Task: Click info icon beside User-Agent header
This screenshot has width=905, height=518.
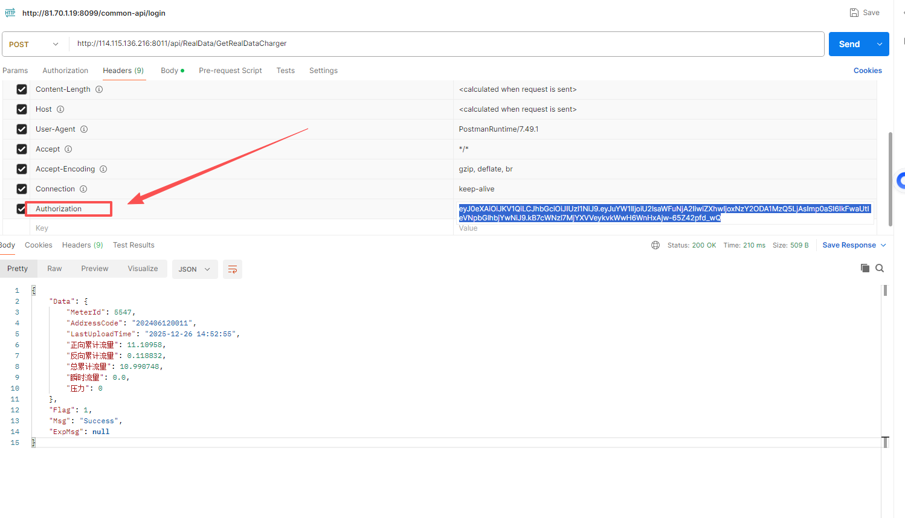Action: click(84, 129)
